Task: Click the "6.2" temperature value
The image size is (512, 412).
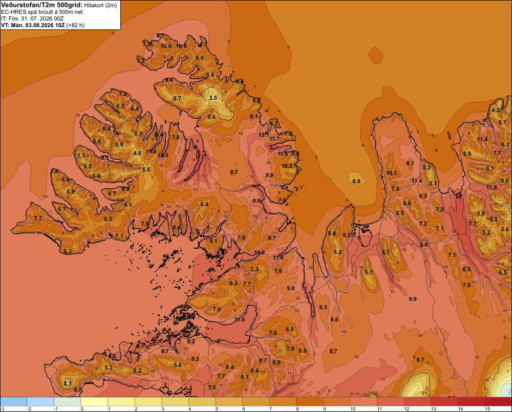Action: click(x=137, y=371)
